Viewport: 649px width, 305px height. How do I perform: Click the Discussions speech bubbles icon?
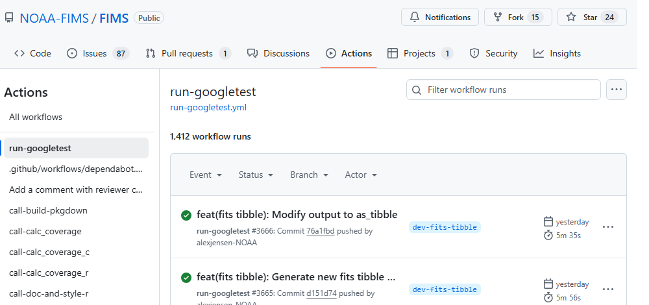(x=252, y=53)
